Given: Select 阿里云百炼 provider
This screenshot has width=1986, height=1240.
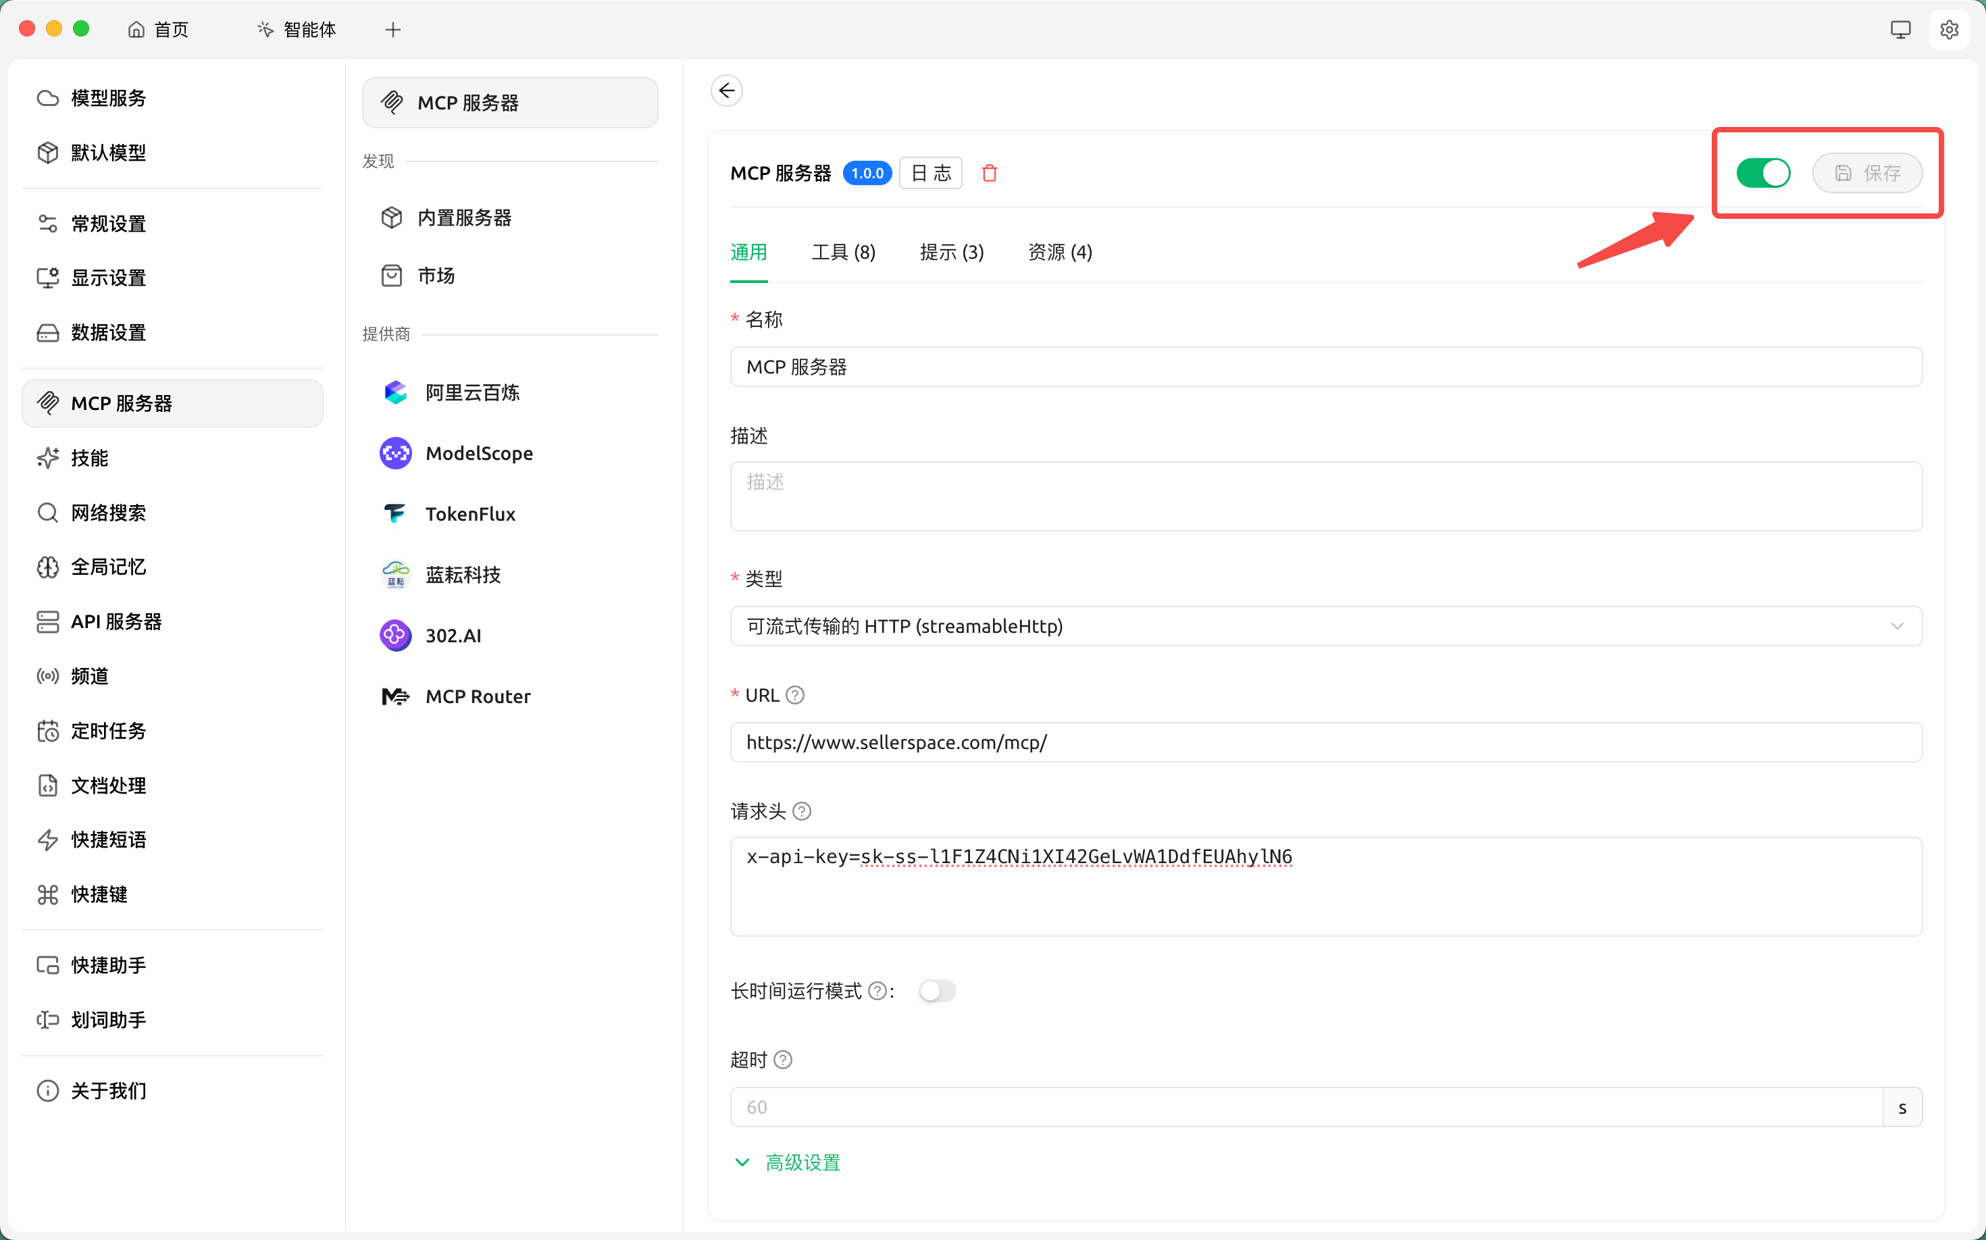Looking at the screenshot, I should click(510, 393).
